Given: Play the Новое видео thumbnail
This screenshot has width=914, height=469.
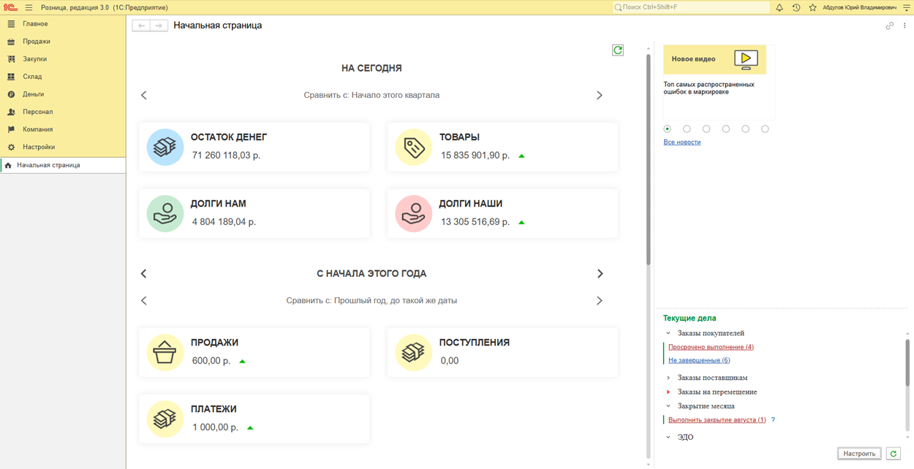Looking at the screenshot, I should tap(745, 59).
